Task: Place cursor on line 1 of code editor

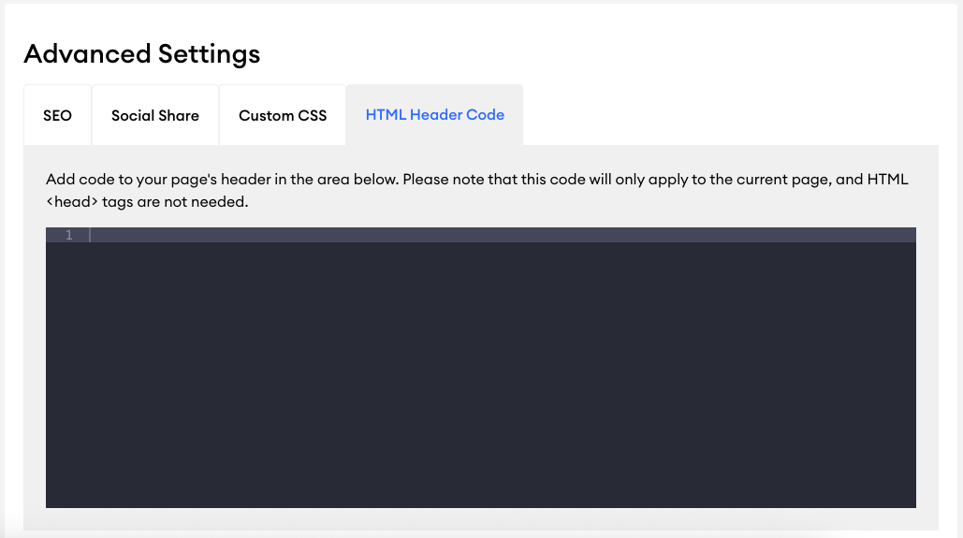Action: point(503,235)
